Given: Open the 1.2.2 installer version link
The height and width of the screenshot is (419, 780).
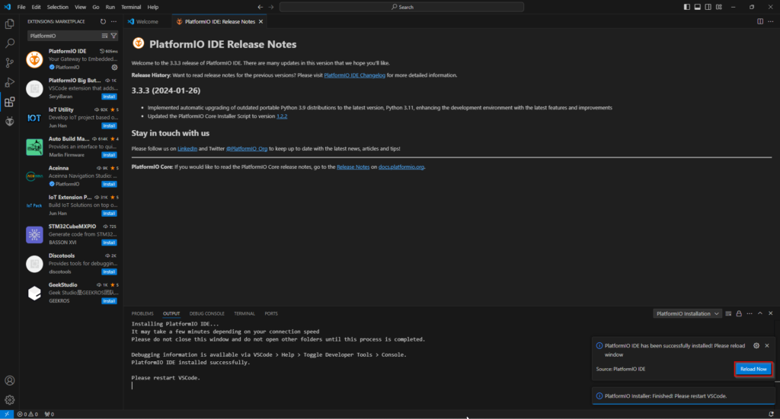Looking at the screenshot, I should click(x=282, y=116).
